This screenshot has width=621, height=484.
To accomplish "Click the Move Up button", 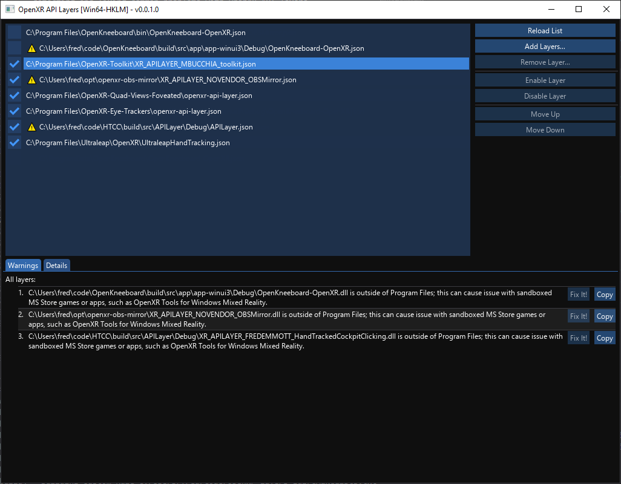I will 545,114.
